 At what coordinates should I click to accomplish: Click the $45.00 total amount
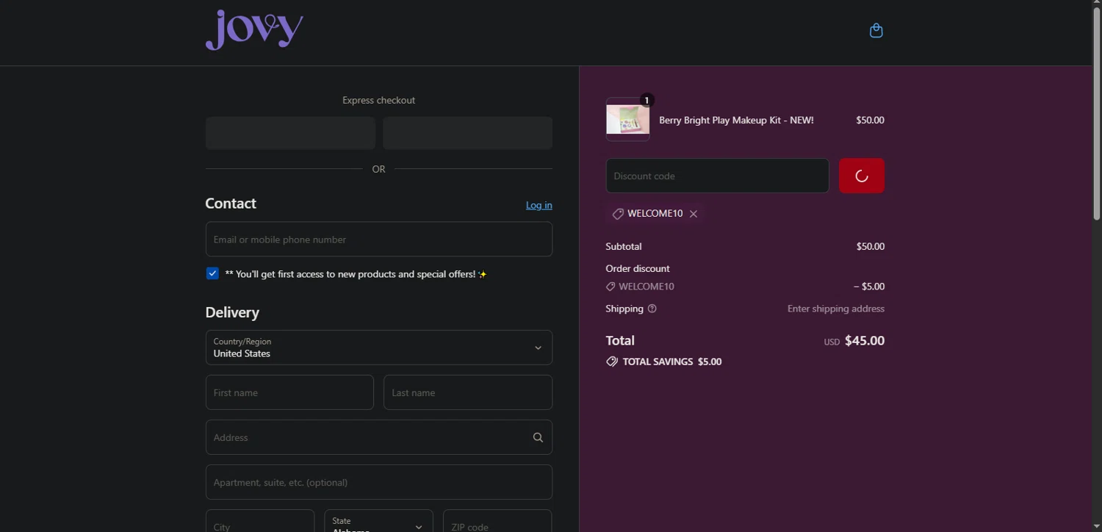point(865,340)
